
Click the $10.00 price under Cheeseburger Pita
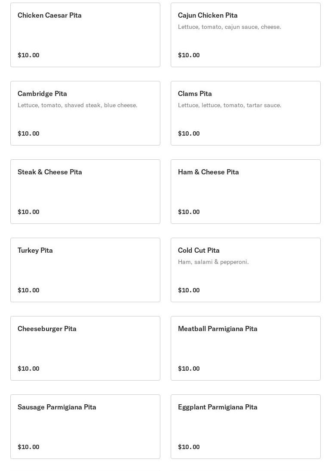(x=28, y=369)
